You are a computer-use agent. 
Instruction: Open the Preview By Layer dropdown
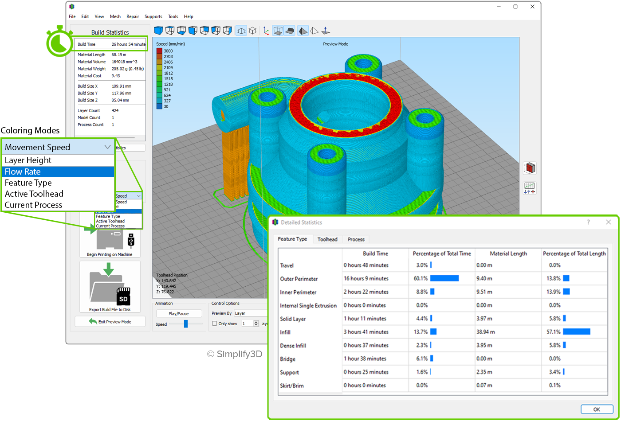pyautogui.click(x=251, y=313)
